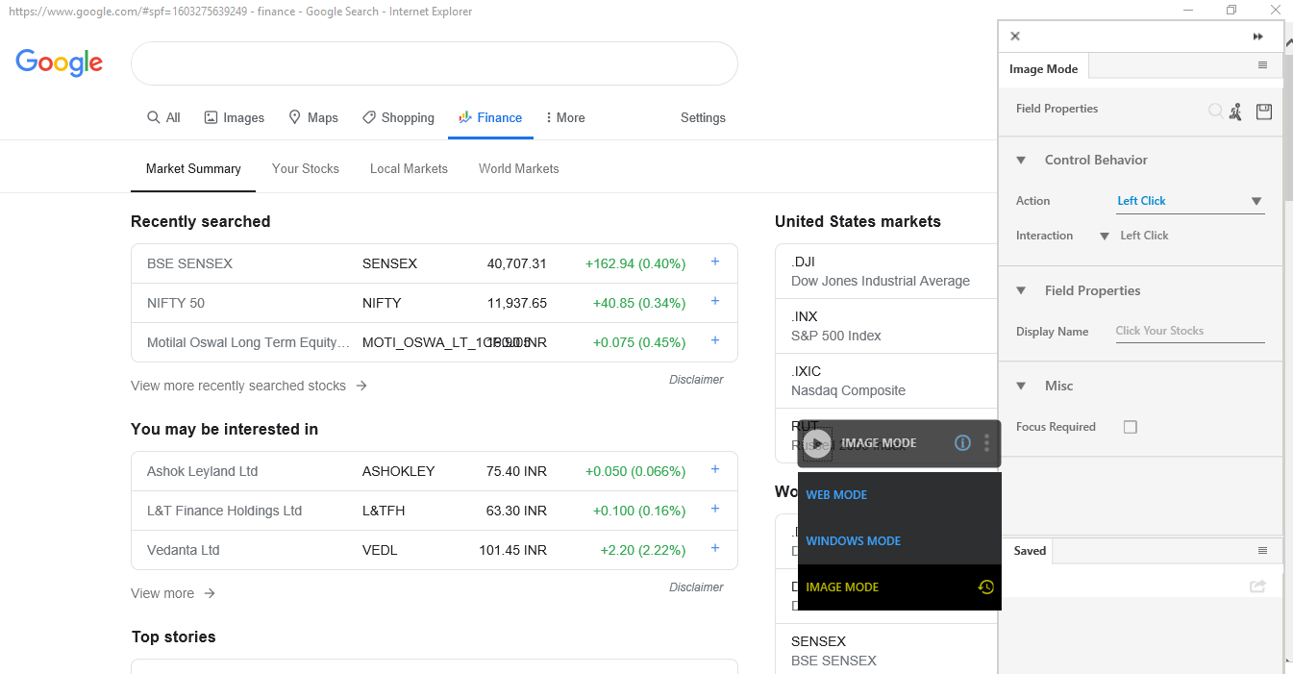Collapse the side panel with double-arrow icon
1293x674 pixels.
coord(1257,37)
